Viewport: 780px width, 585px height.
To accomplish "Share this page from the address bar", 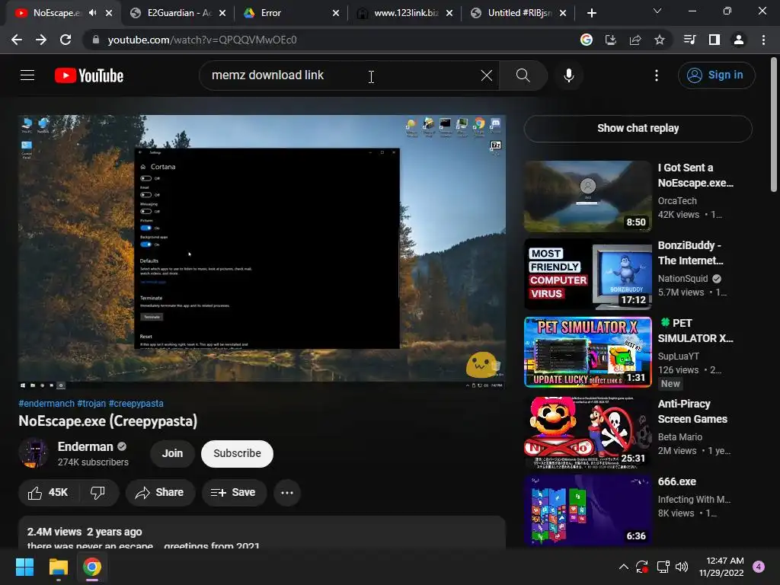I will pos(635,40).
